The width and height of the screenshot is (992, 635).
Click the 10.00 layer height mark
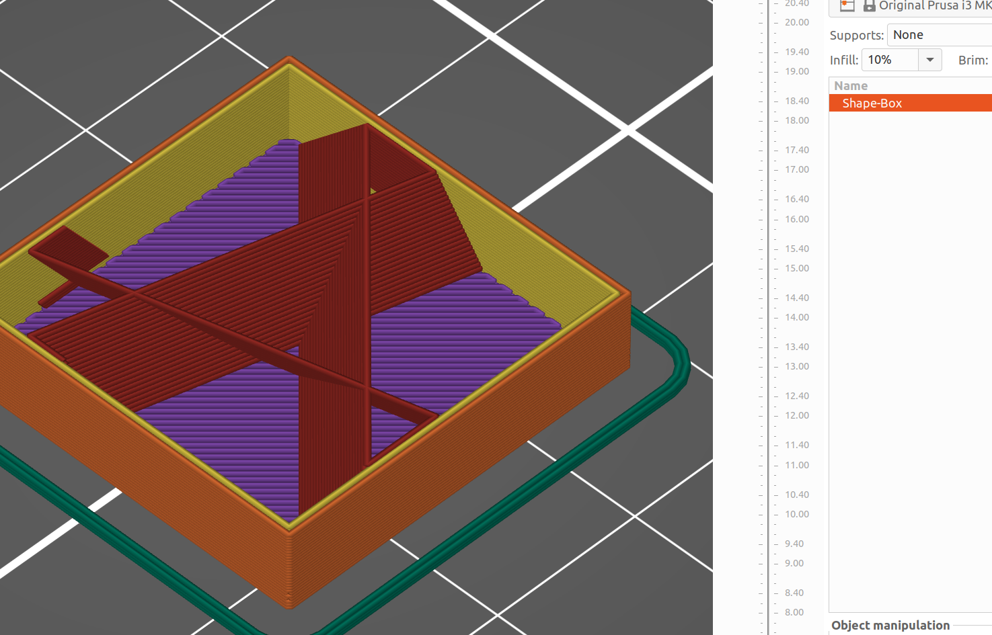coord(797,514)
